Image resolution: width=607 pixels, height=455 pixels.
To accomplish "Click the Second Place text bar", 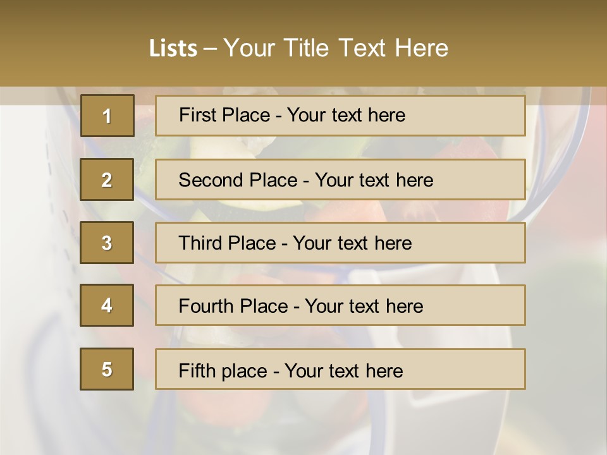I will click(340, 179).
